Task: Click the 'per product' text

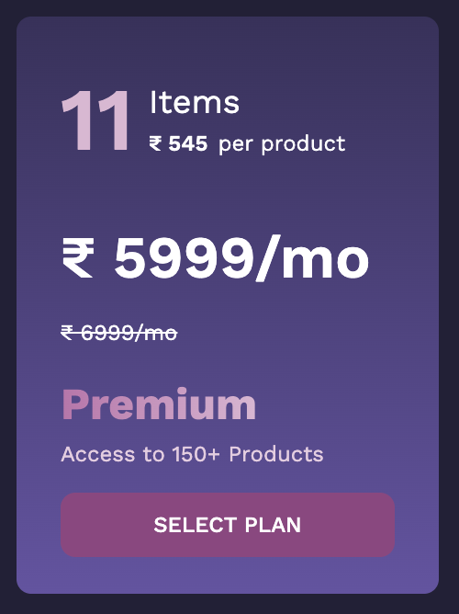Action: pyautogui.click(x=282, y=144)
